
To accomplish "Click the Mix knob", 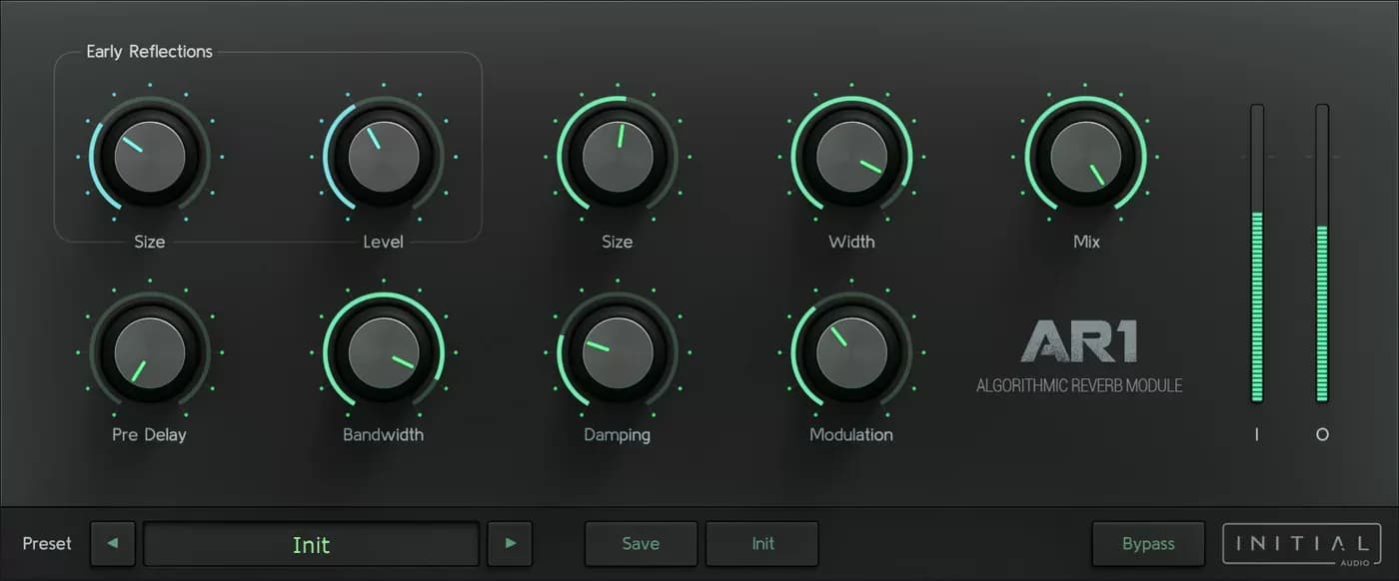I will pos(1086,157).
